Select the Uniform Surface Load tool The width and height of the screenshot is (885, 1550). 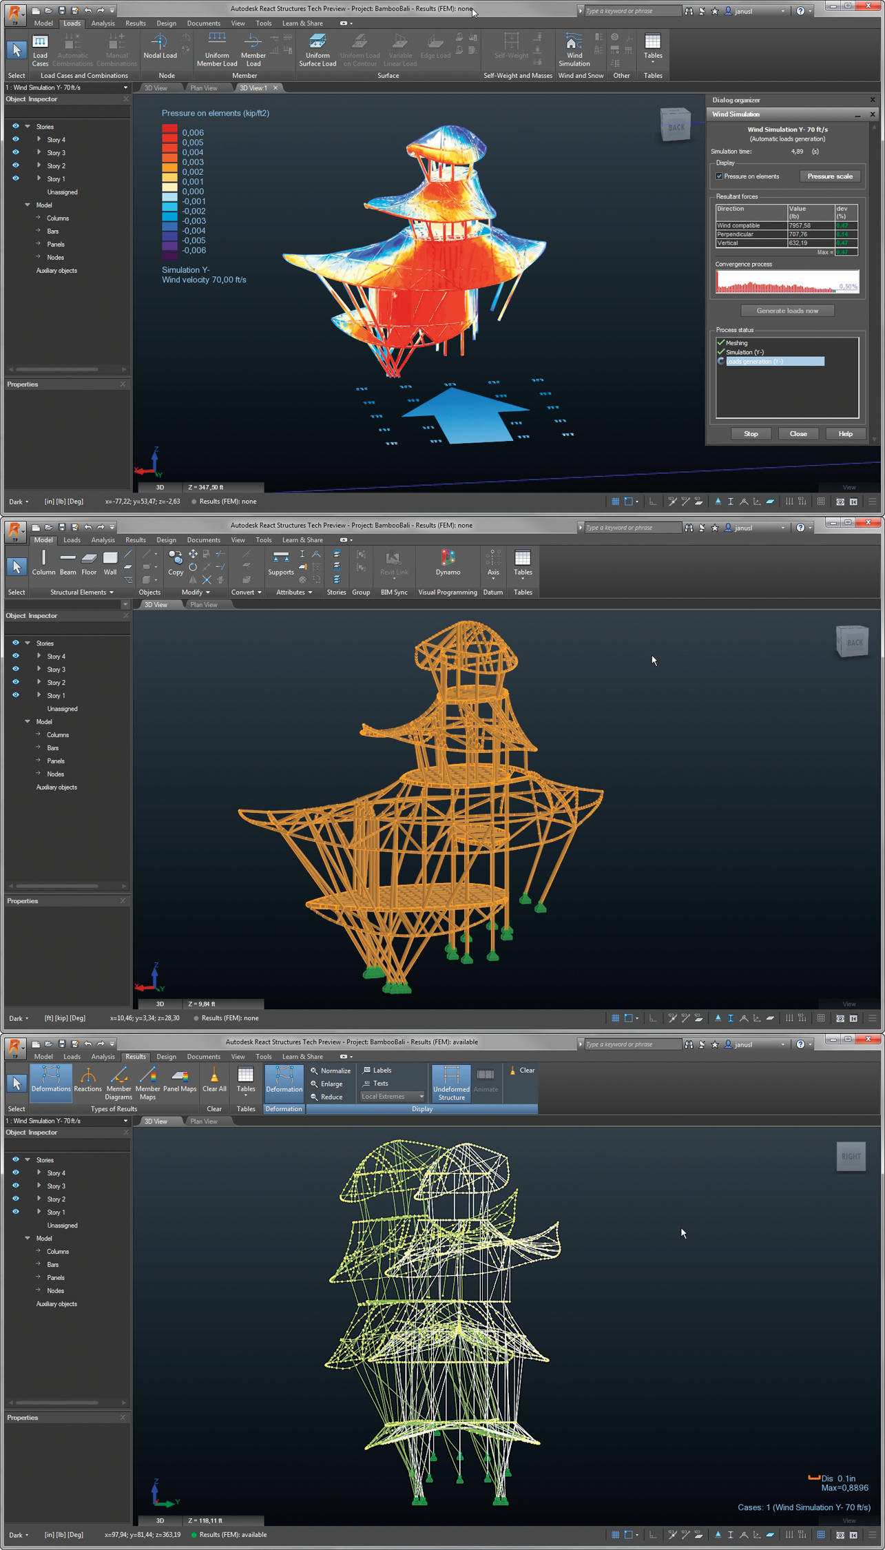pos(317,49)
